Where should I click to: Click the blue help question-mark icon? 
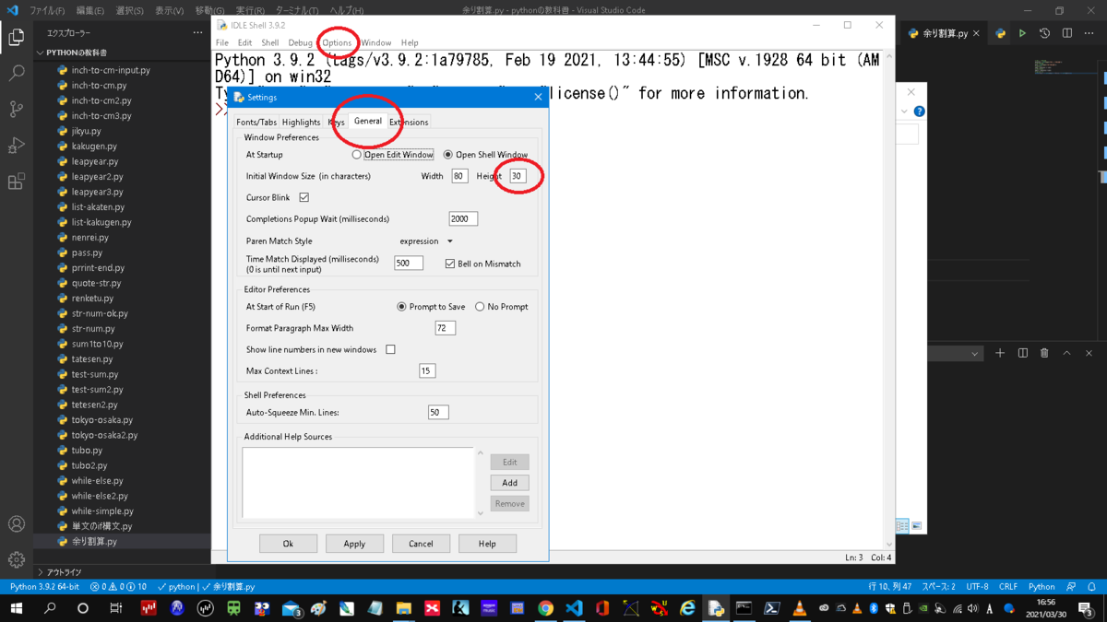pyautogui.click(x=919, y=111)
